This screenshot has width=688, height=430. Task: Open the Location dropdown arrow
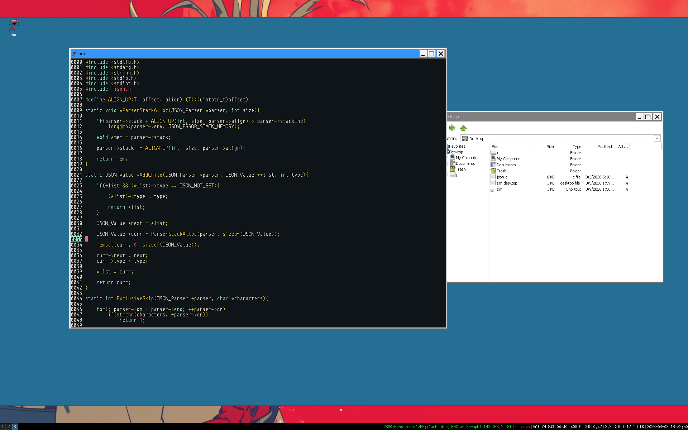point(657,139)
